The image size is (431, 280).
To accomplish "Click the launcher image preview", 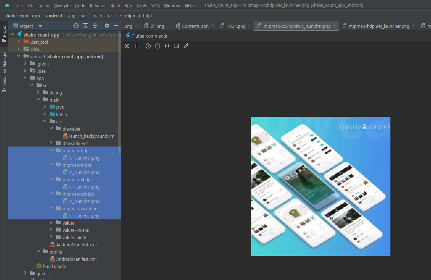I will (x=321, y=186).
